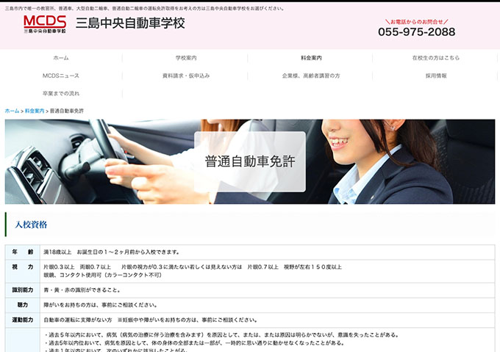This screenshot has height=352, width=500.
Task: Click the MCDS school logo
Action: coord(45,24)
